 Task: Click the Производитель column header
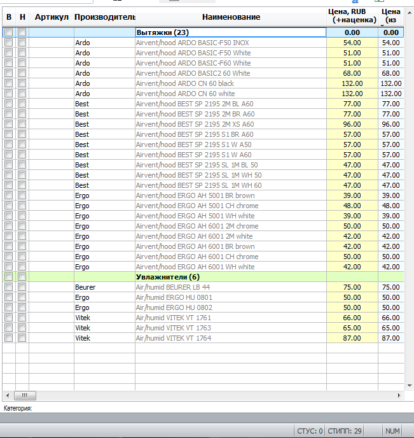tap(105, 17)
